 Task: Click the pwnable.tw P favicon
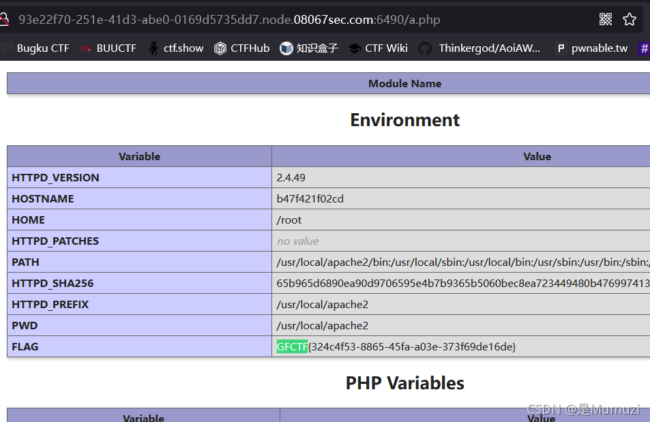(561, 48)
